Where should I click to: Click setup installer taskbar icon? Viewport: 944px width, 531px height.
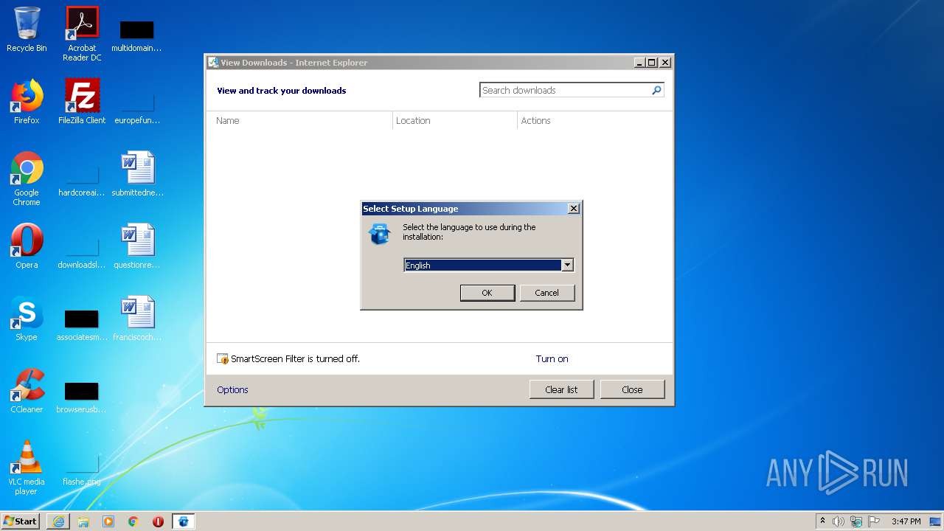184,521
